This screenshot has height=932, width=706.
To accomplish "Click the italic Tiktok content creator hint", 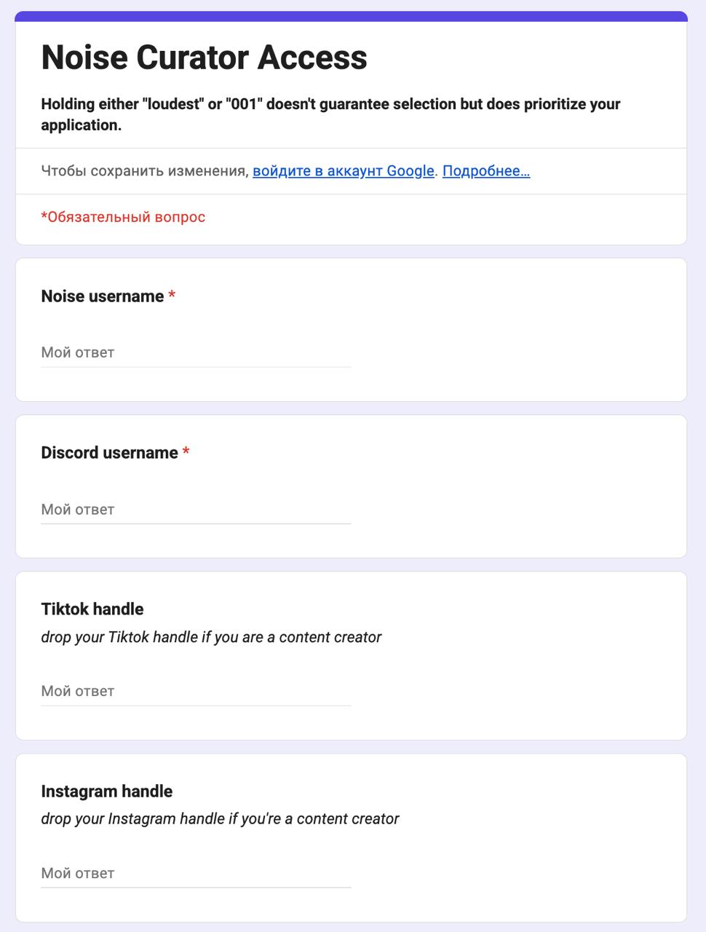I will 211,637.
